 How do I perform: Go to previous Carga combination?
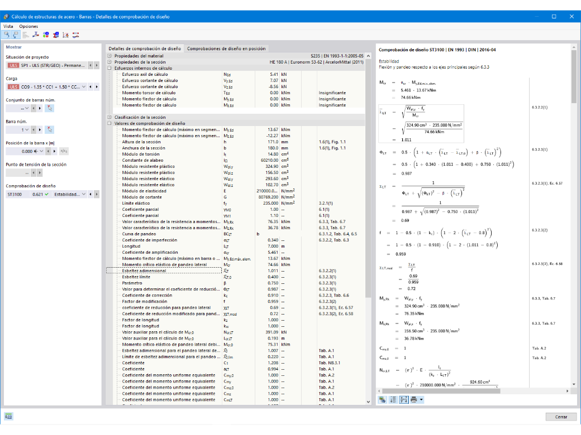tap(90, 87)
